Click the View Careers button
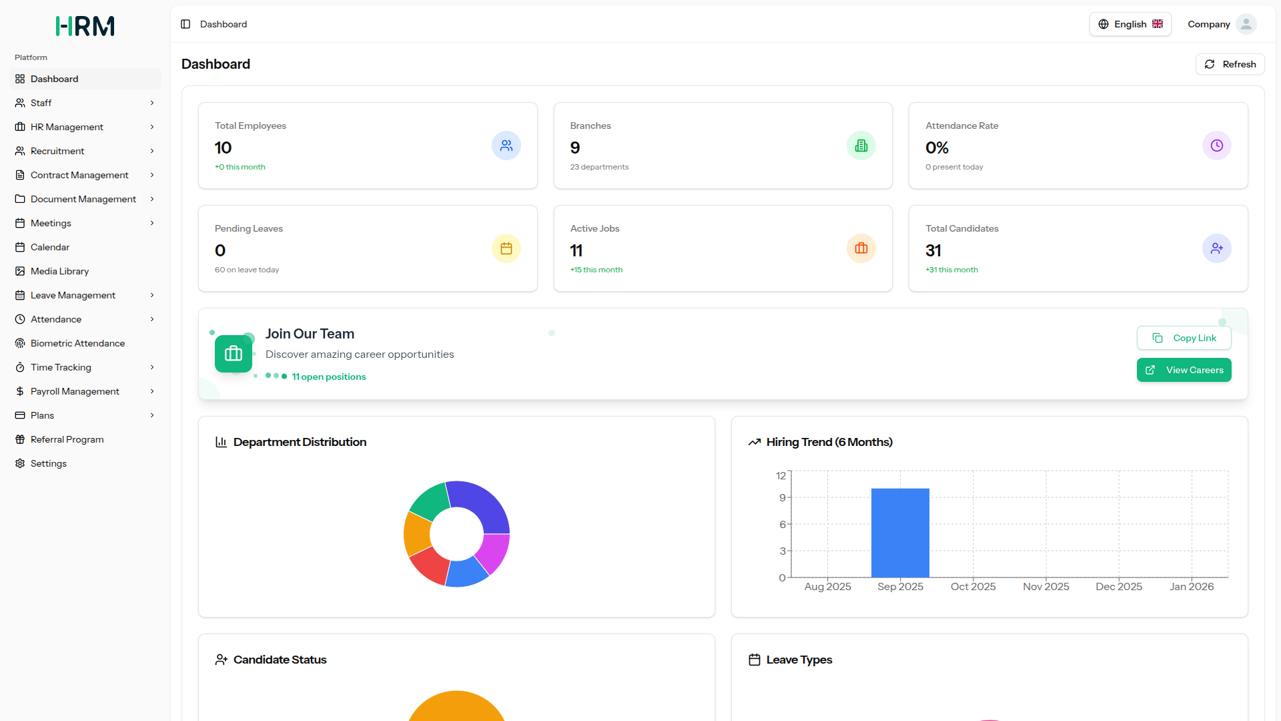Screen dimensions: 1281x721 click(x=1184, y=370)
